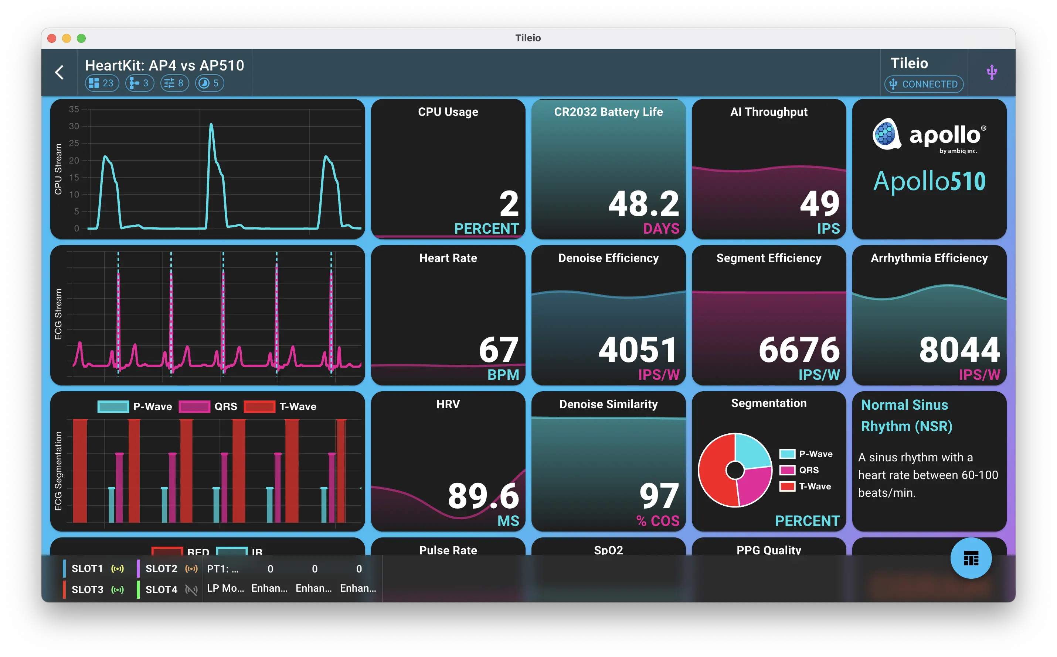Select the Denoise Similarity tile
The width and height of the screenshot is (1057, 657).
(x=609, y=461)
